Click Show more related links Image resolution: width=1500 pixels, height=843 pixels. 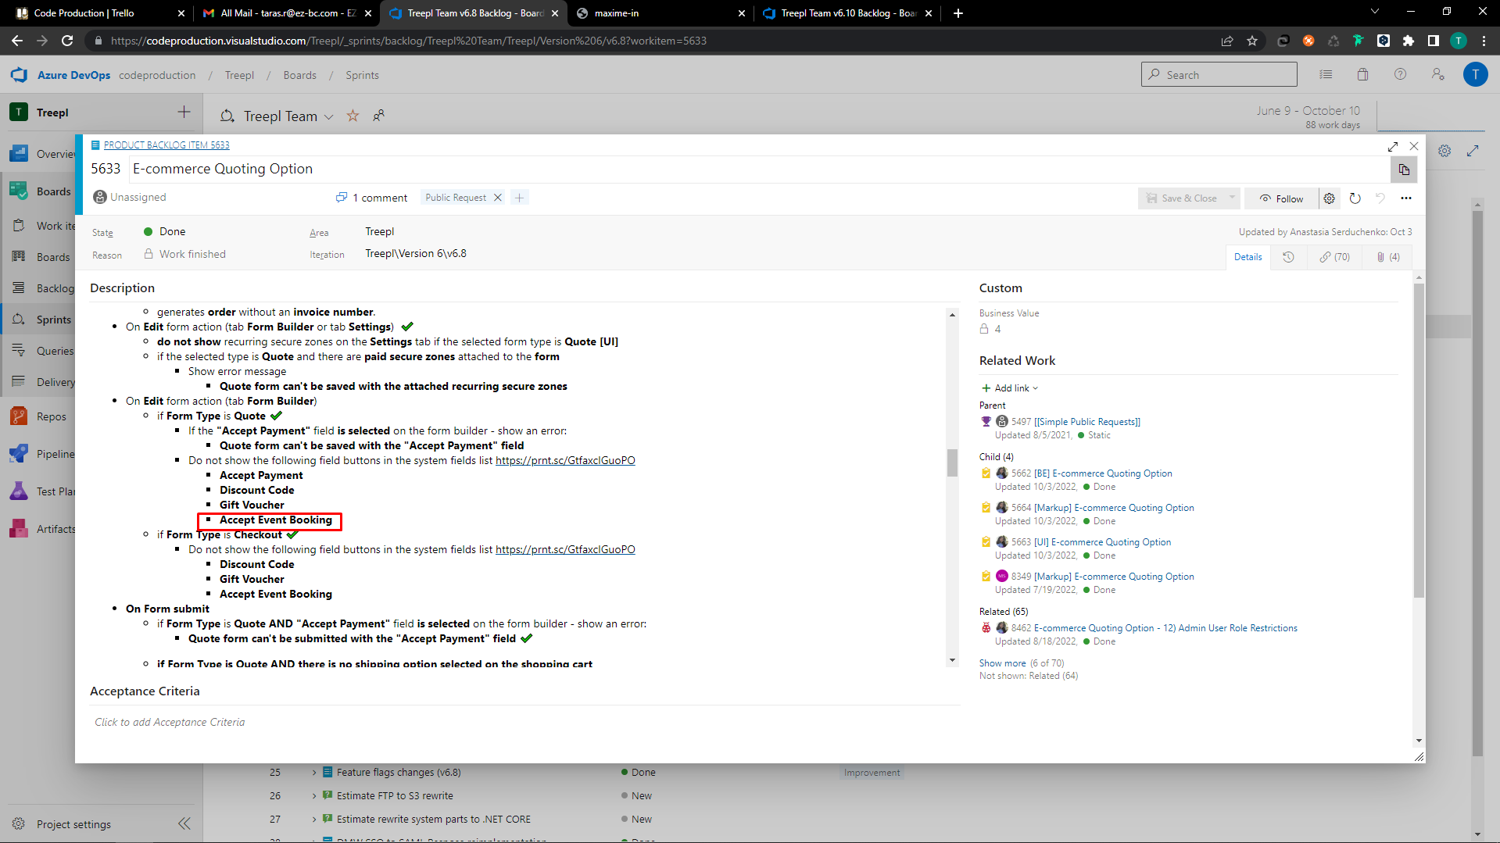1002,663
